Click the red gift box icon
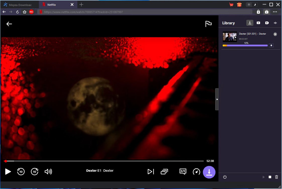282x189 pixels. pos(239,5)
